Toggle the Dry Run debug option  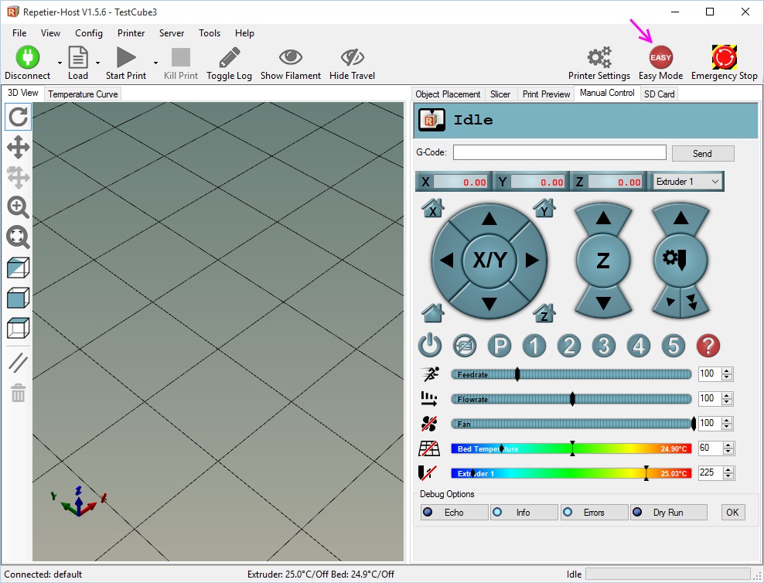click(x=669, y=512)
